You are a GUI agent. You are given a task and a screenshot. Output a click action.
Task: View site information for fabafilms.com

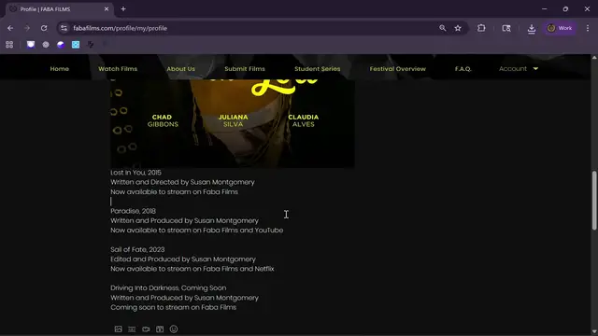tap(64, 28)
